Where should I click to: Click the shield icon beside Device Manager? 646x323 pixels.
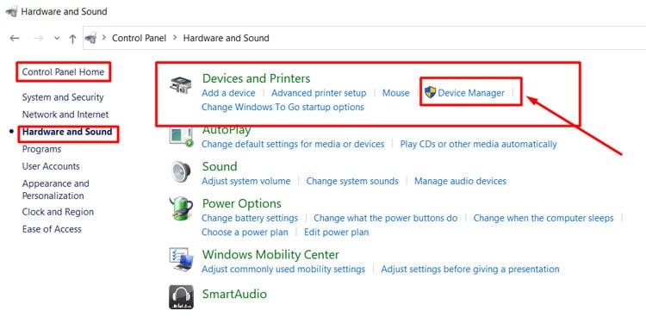pos(430,92)
